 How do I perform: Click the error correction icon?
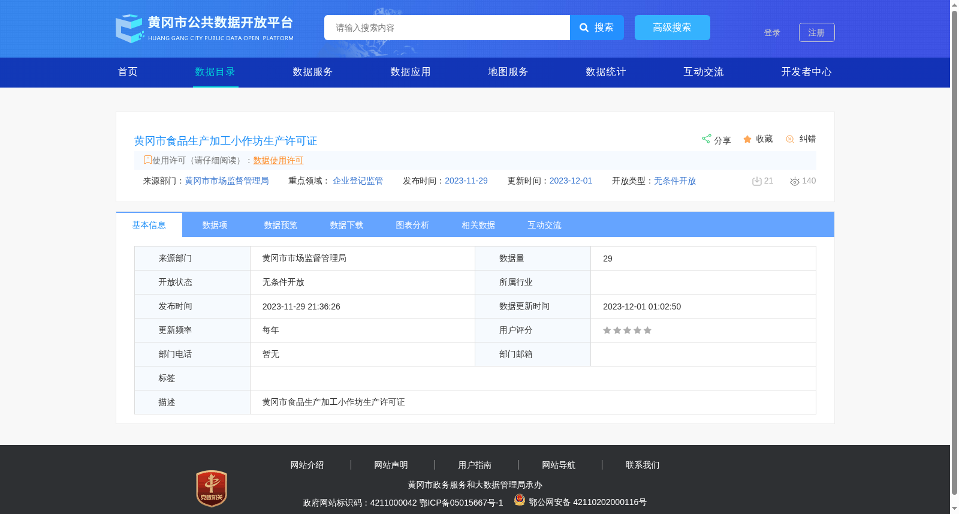tap(790, 139)
